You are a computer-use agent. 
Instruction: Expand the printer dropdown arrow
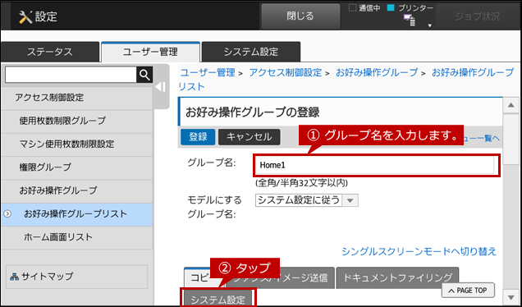coord(429,25)
